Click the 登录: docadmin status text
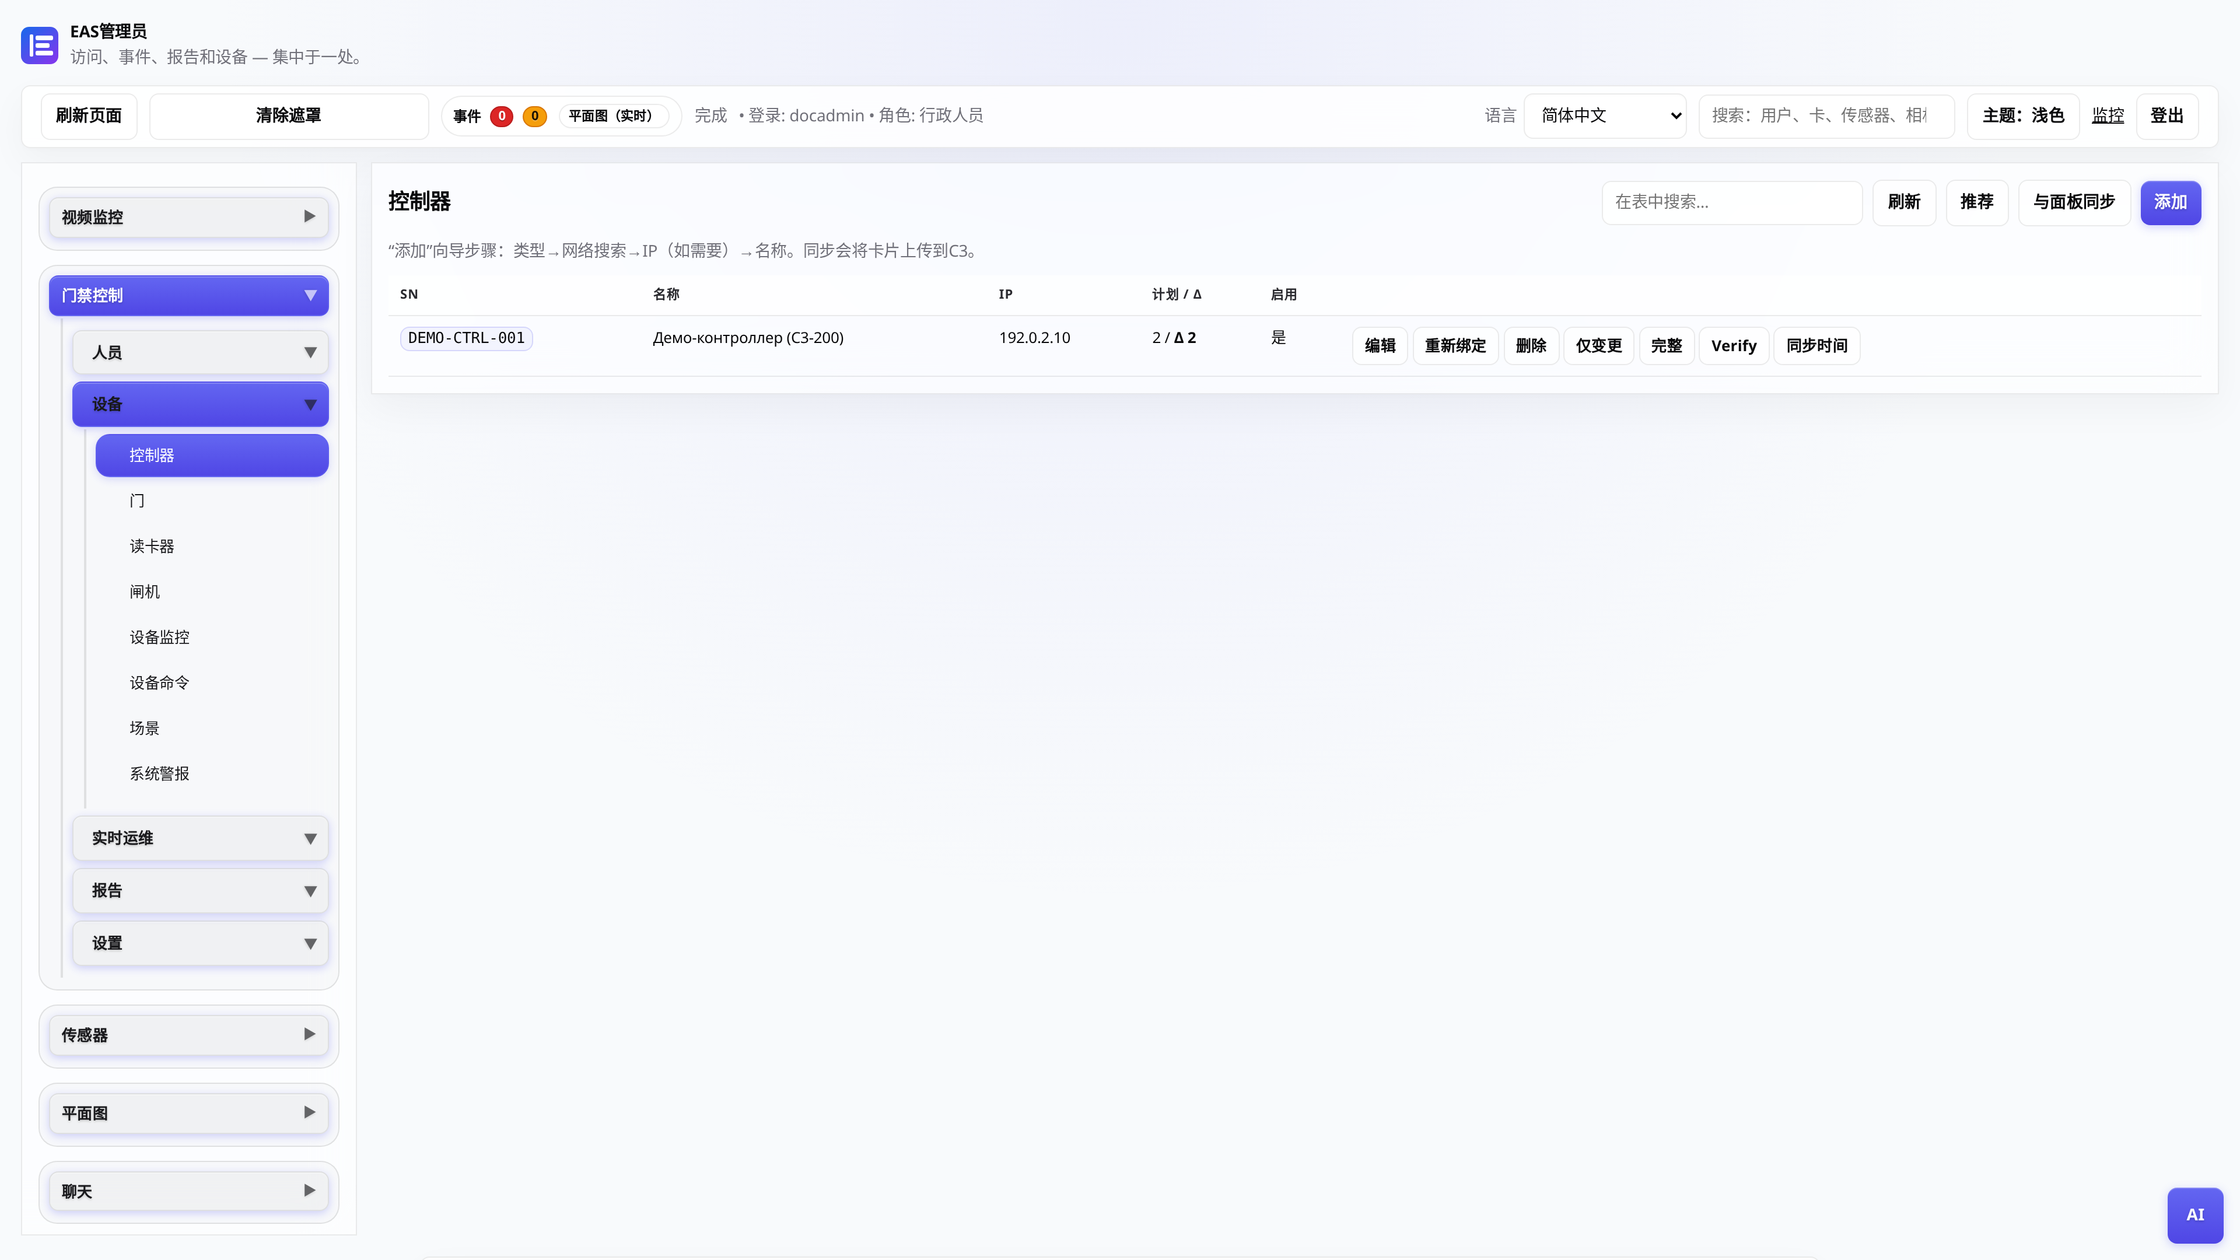 point(806,116)
